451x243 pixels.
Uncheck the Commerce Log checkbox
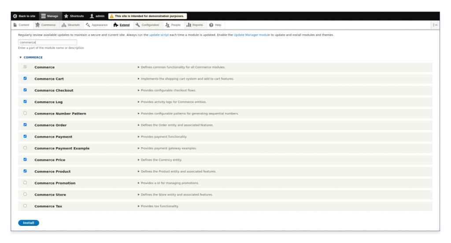point(25,102)
